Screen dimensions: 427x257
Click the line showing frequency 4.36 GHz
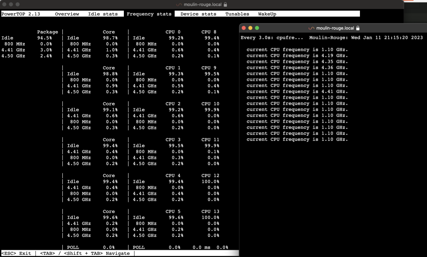[x=297, y=67]
